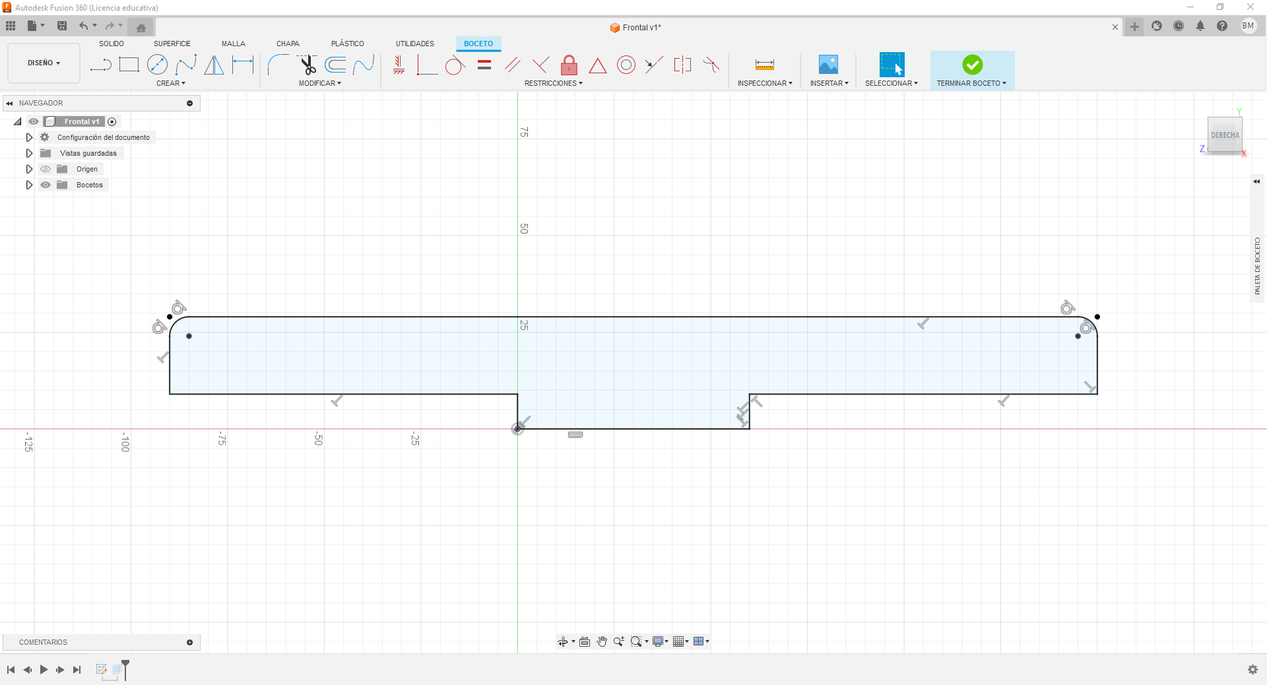Expand the Bocetos tree node

coord(29,185)
